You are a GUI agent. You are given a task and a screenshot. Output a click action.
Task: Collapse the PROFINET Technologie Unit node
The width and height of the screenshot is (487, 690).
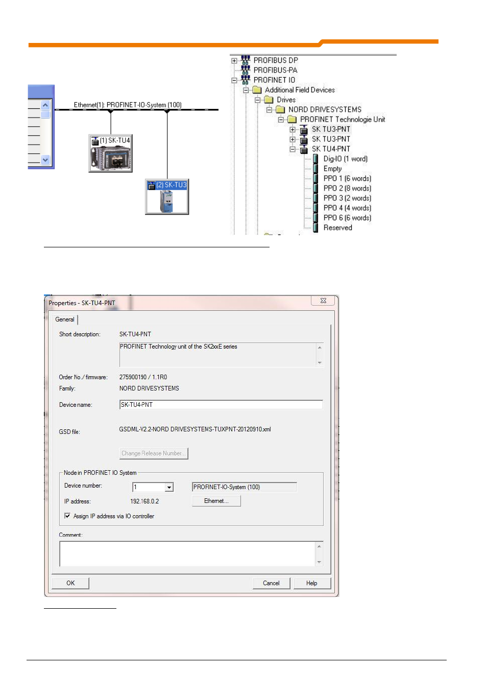[x=281, y=120]
